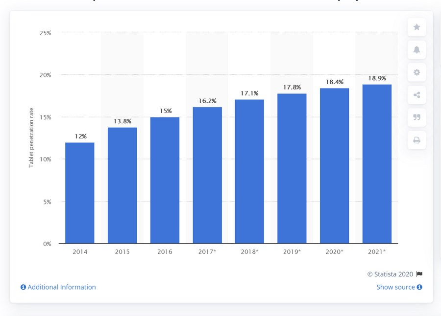Open the Additional Information link
This screenshot has width=441, height=316.
(61, 287)
